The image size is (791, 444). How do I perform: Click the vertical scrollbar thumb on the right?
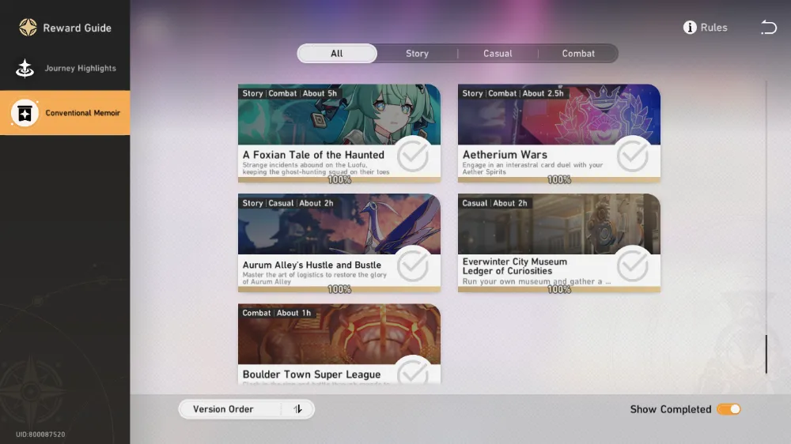coord(766,354)
